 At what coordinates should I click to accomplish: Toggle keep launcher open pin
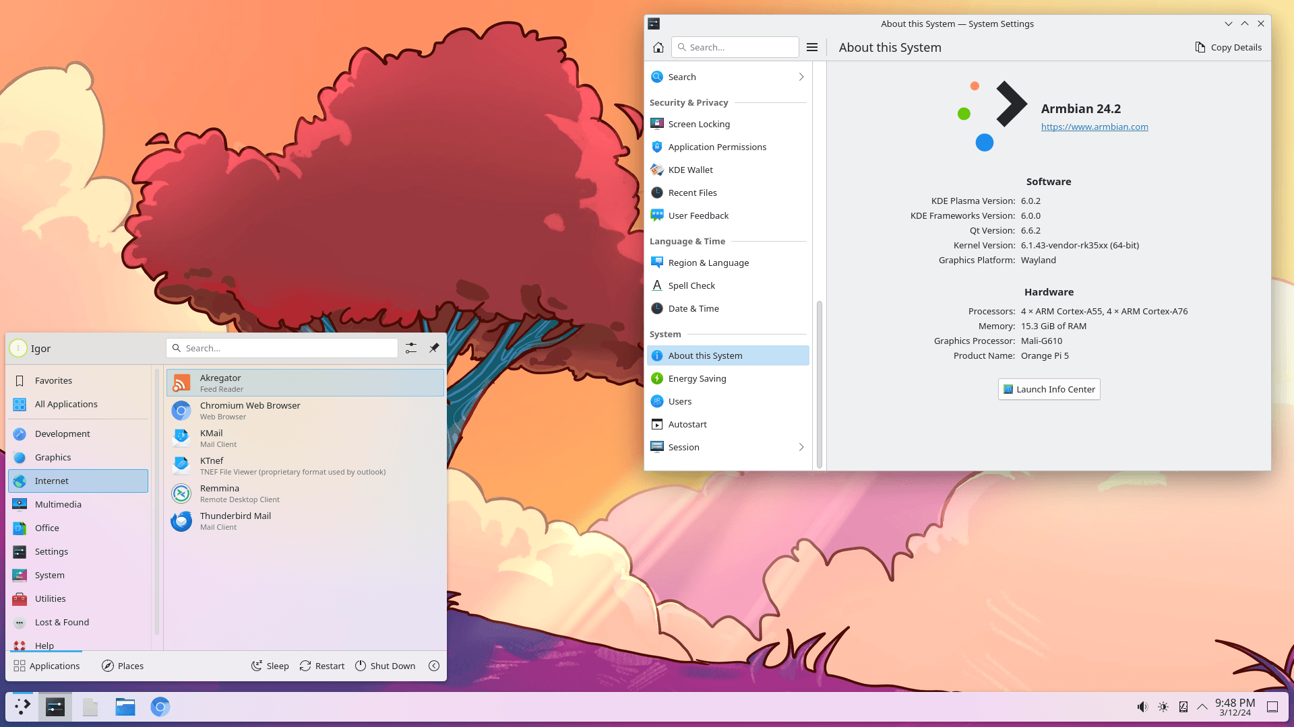click(x=434, y=348)
